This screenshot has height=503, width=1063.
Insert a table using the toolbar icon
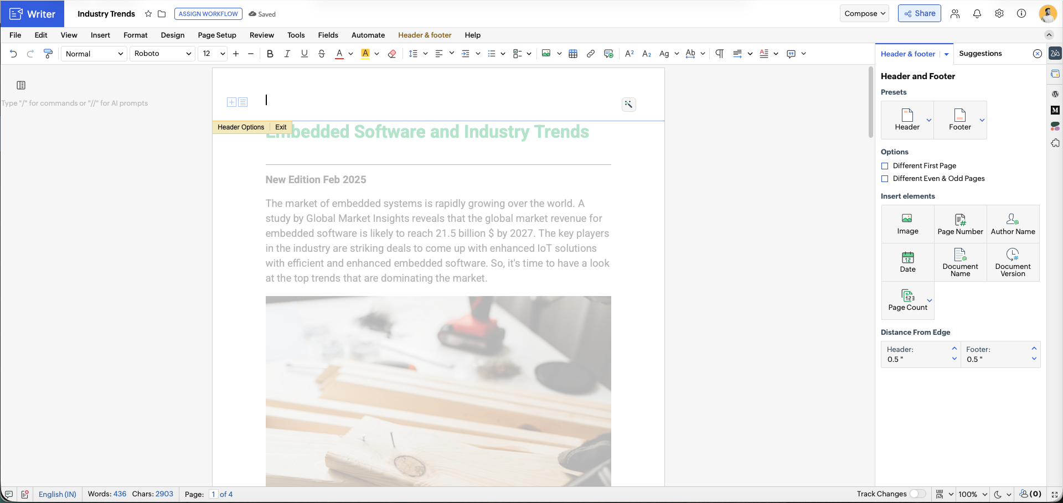coord(573,54)
